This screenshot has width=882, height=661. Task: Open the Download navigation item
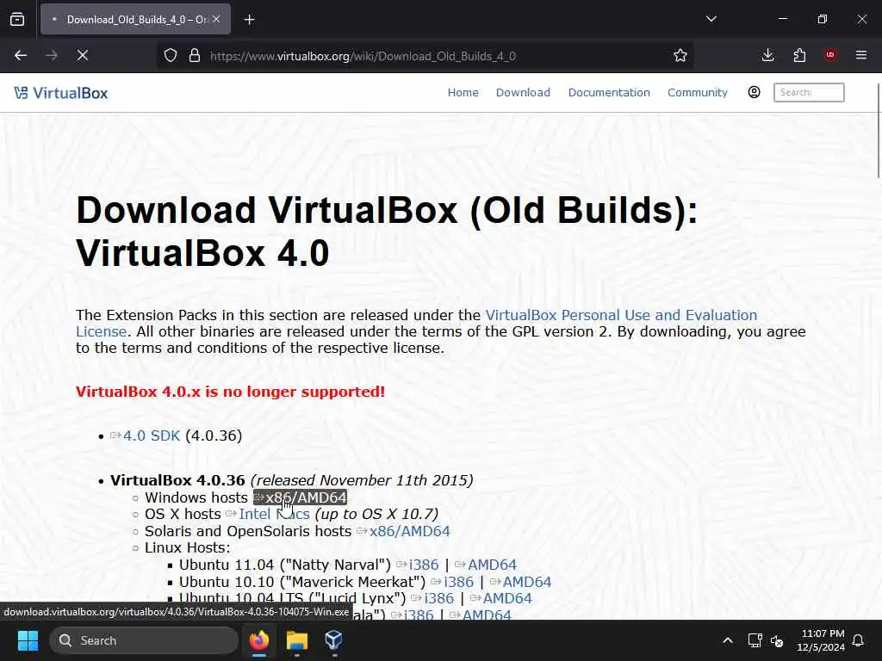[523, 93]
